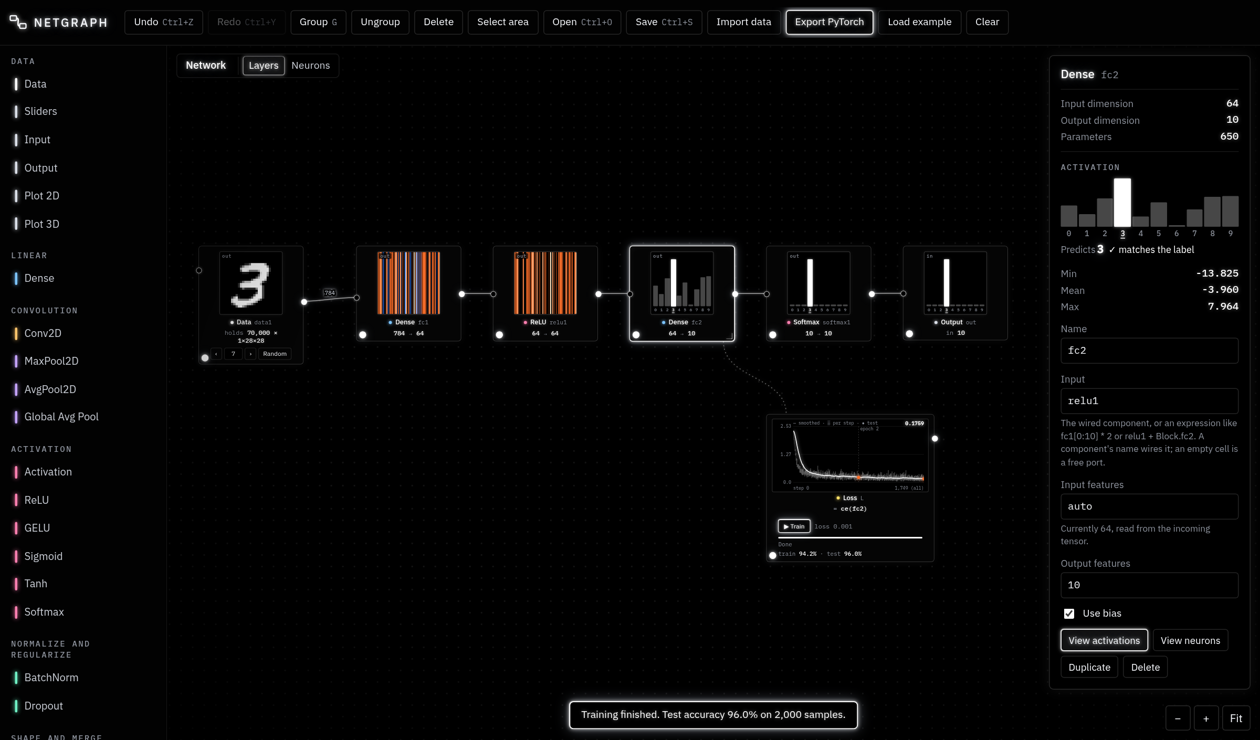Go to previous sample in Data node
This screenshot has height=740, width=1260.
[x=216, y=354]
